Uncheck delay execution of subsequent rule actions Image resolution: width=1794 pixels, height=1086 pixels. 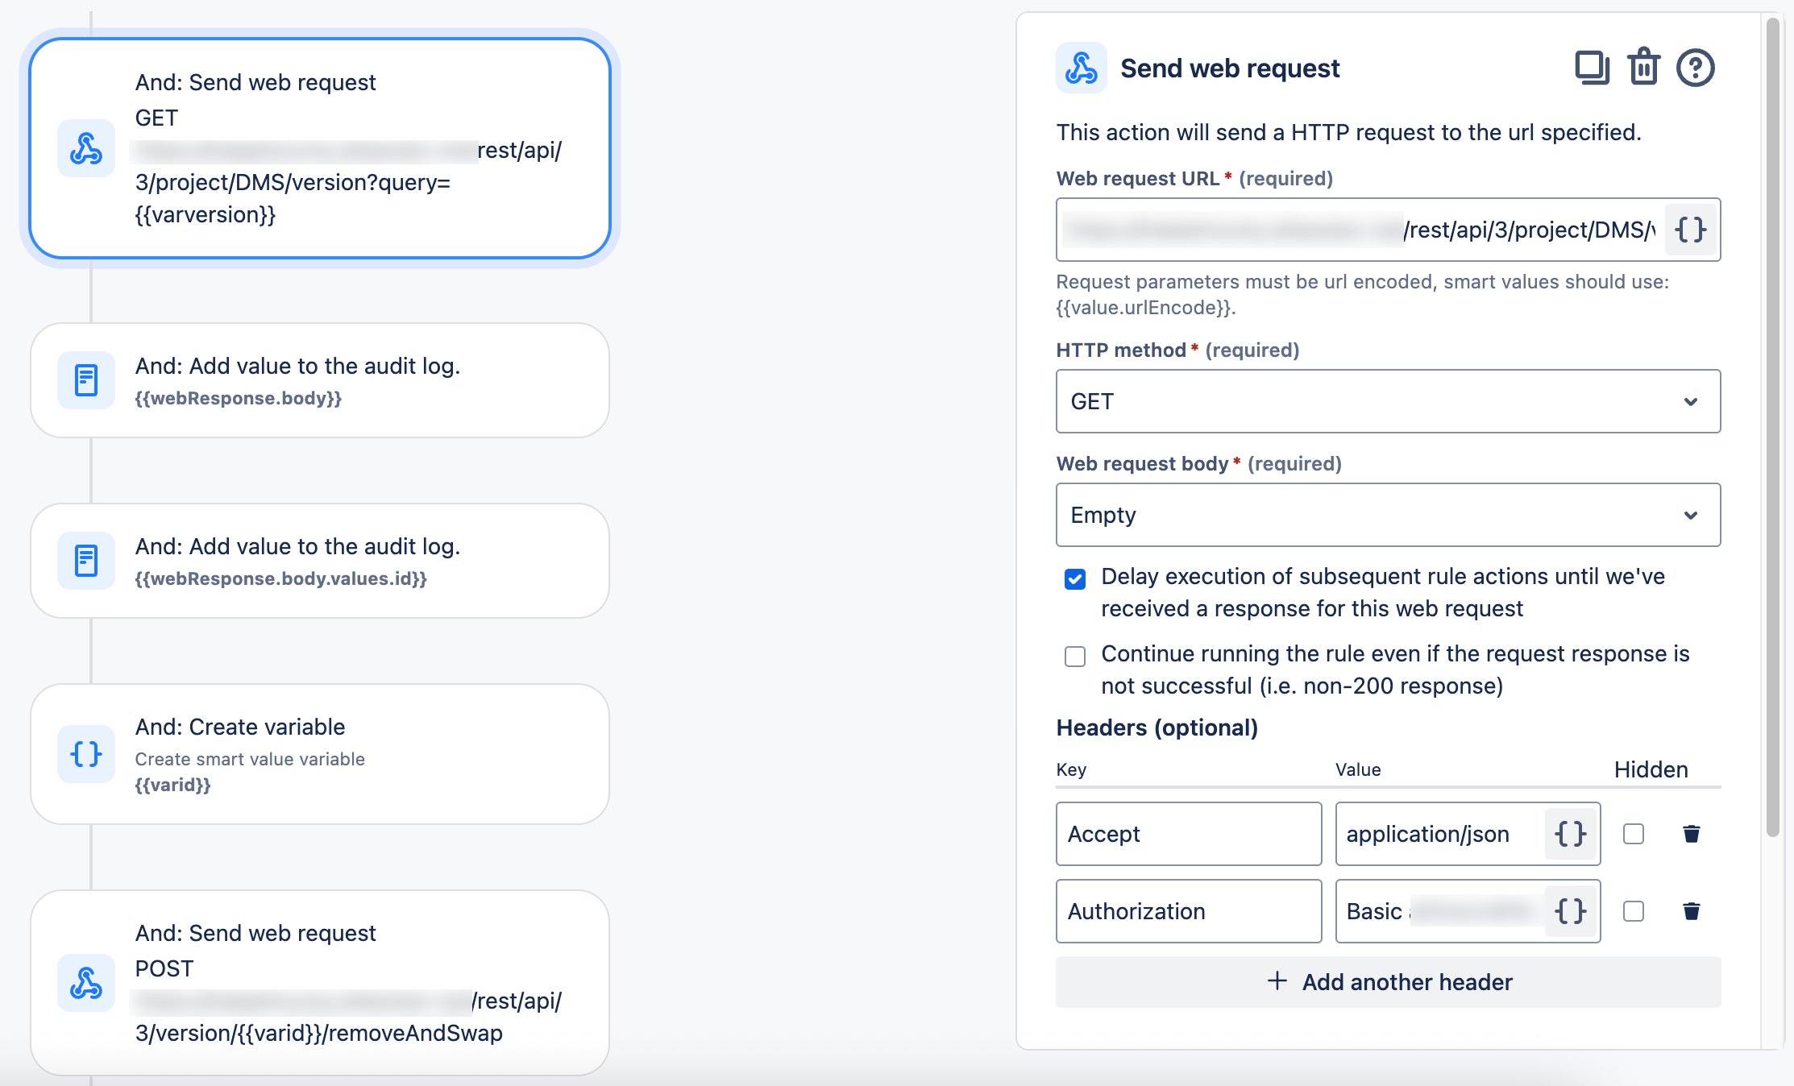pos(1075,578)
